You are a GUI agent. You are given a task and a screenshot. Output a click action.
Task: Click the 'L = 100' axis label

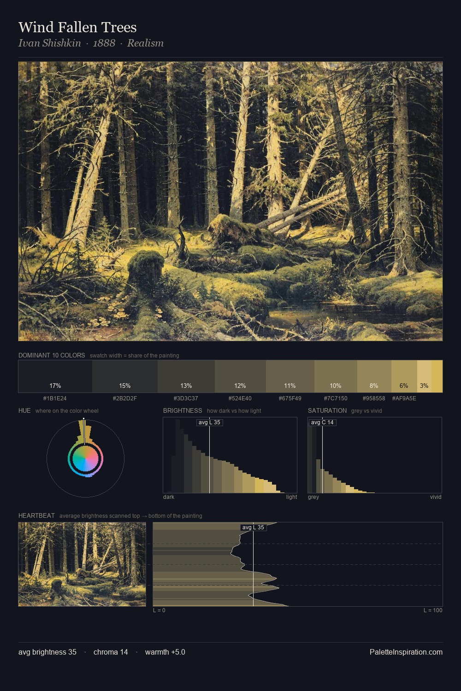point(433,610)
